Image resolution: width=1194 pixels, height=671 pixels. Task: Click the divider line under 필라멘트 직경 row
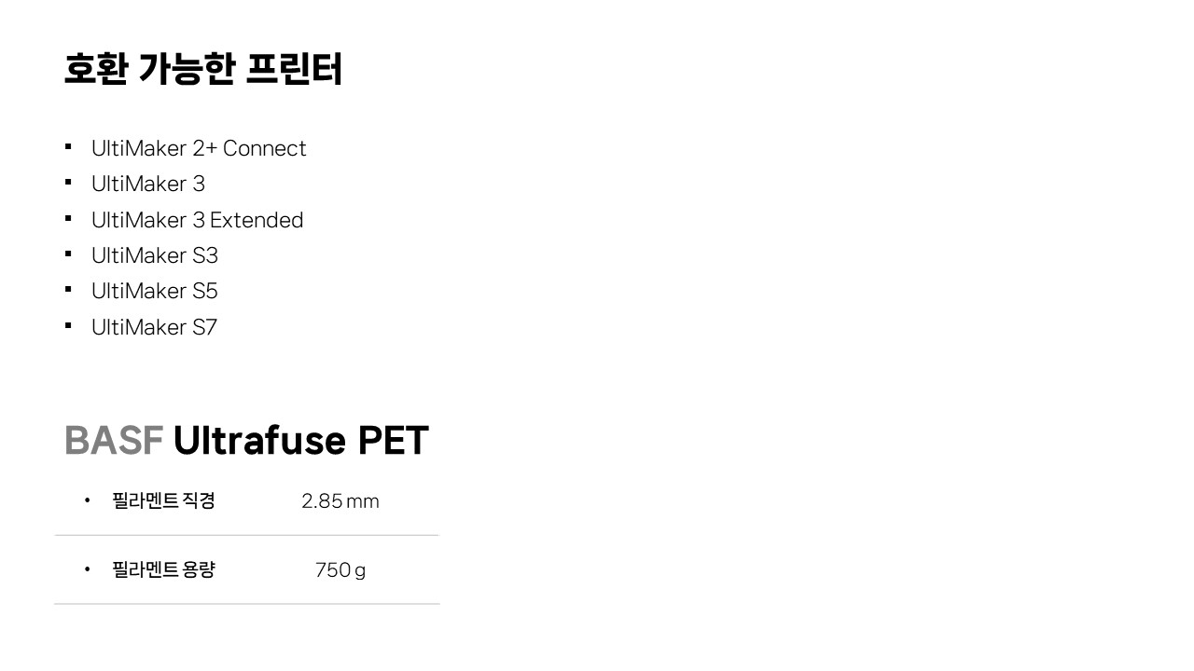pyautogui.click(x=246, y=535)
